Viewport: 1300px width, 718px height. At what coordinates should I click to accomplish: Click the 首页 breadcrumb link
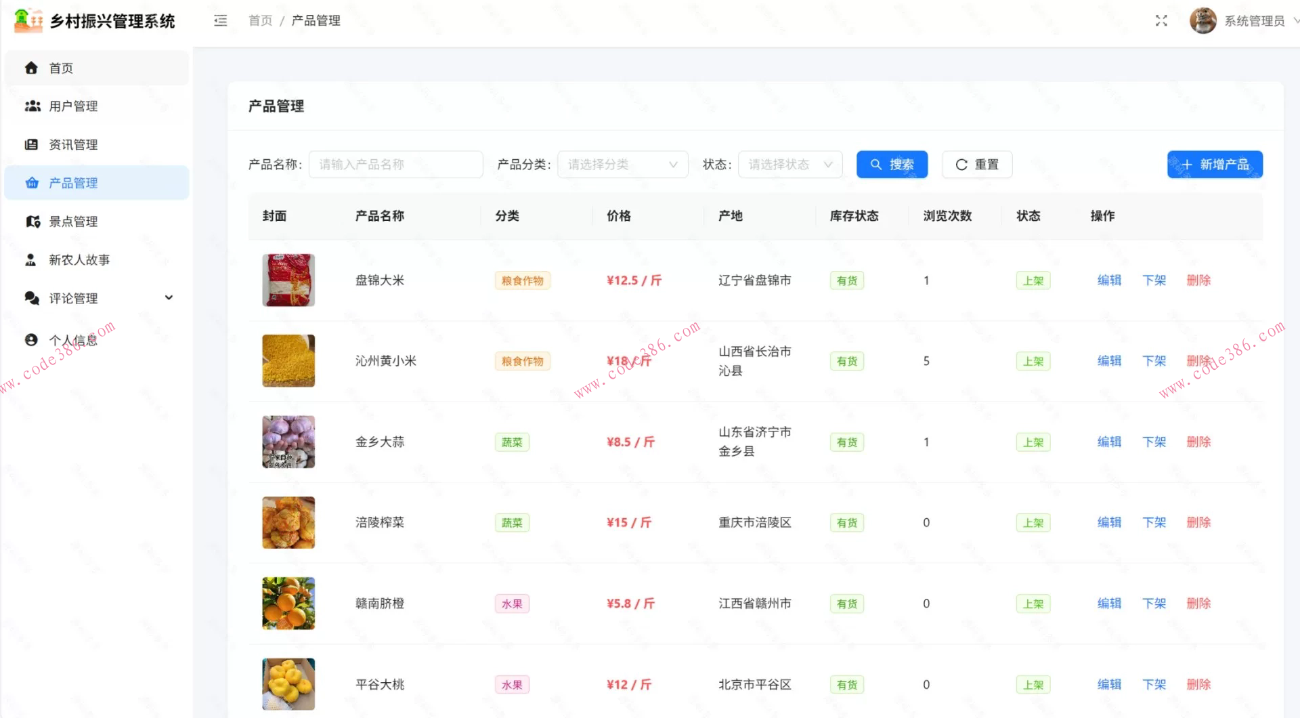tap(260, 21)
